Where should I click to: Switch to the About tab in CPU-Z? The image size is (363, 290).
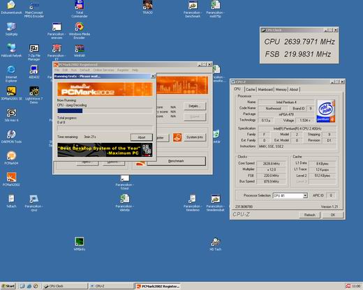tap(294, 89)
